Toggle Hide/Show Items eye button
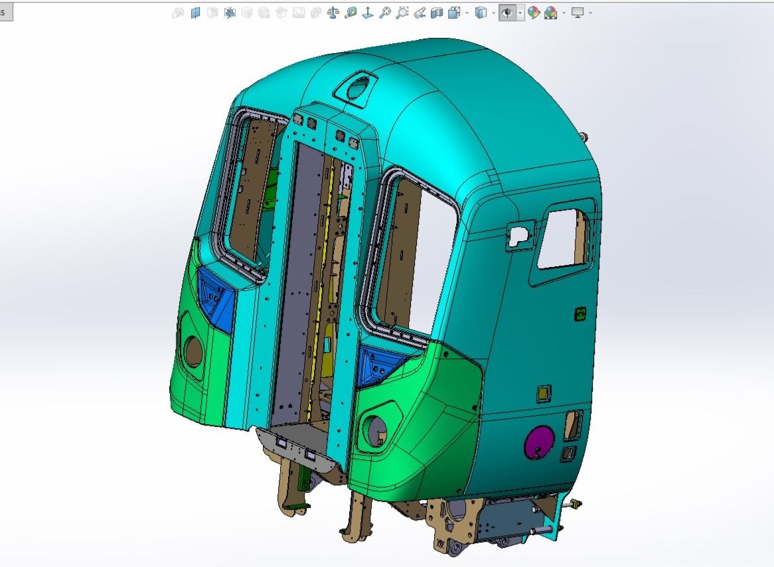This screenshot has height=567, width=774. pos(508,13)
